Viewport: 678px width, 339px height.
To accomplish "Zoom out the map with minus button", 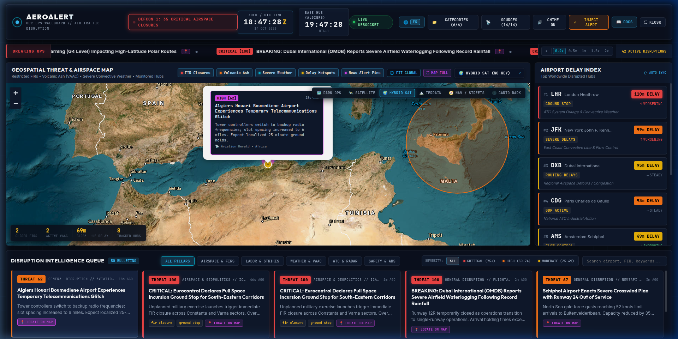I will click(16, 103).
